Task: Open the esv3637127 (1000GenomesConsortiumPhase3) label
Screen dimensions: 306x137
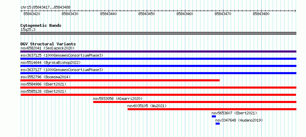Action: point(62,70)
